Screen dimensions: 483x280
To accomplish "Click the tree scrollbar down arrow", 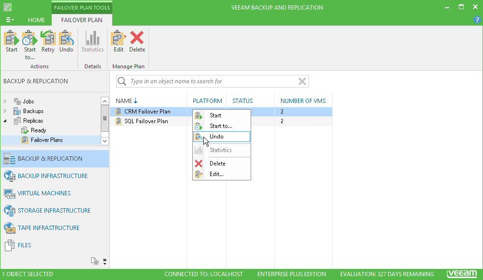I will [x=105, y=141].
